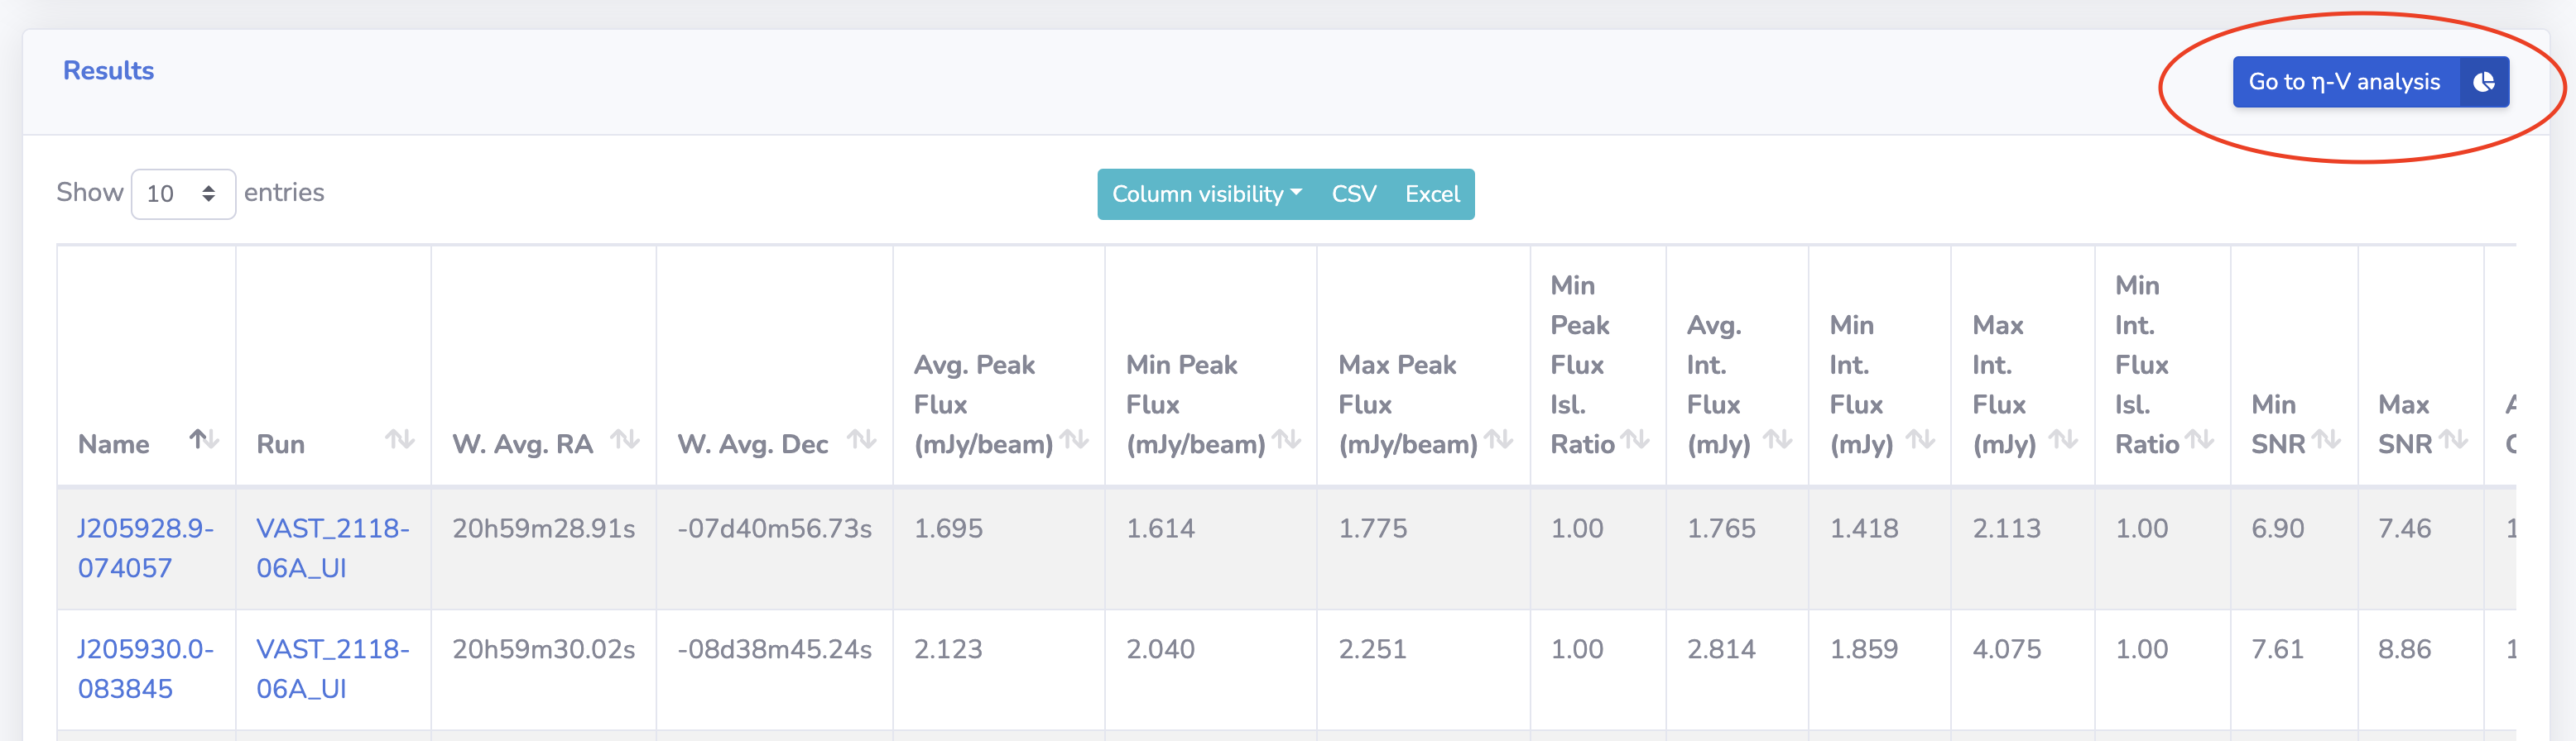Screen dimensions: 2576x741
Task: Sort by Max Int. Flux sort icon
Action: [2063, 439]
